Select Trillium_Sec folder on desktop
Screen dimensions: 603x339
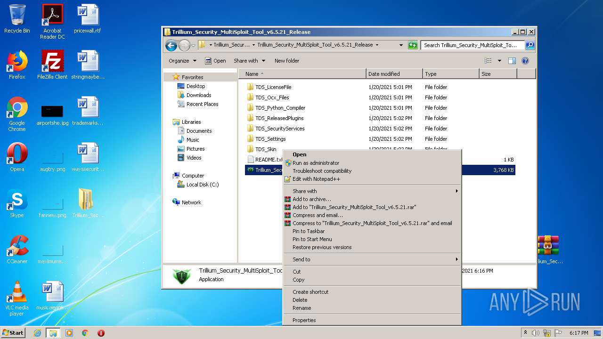[88, 203]
